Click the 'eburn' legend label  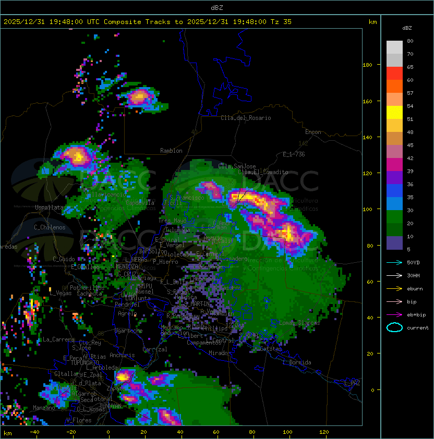[x=415, y=289]
